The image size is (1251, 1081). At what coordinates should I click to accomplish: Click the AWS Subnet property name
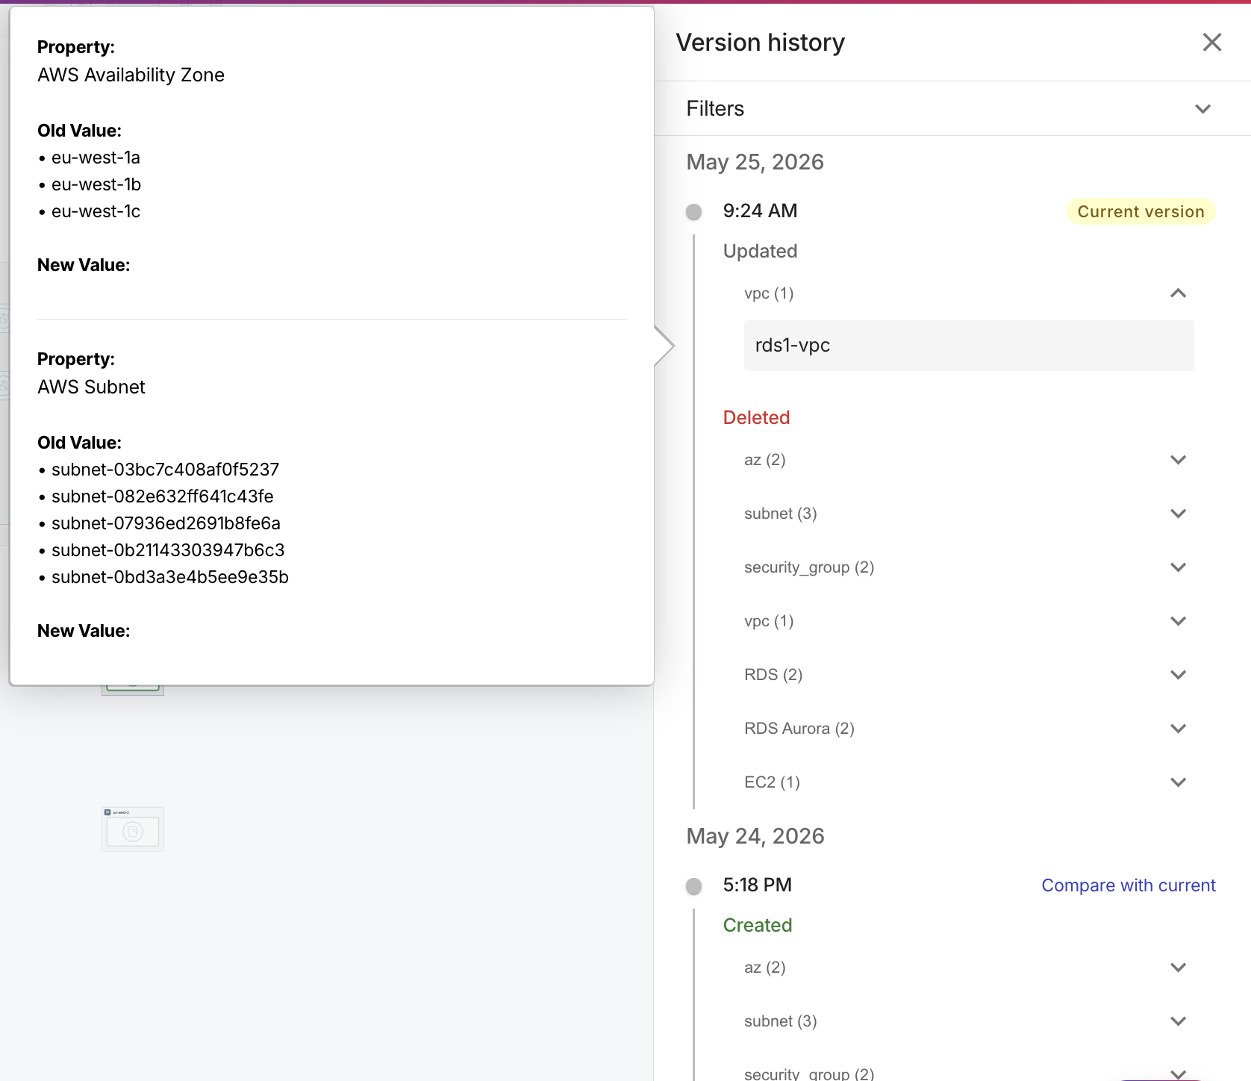click(91, 387)
